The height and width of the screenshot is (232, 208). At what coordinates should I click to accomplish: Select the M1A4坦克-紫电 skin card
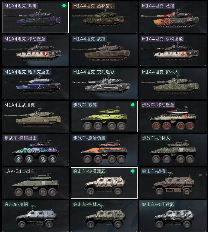pos(35,17)
